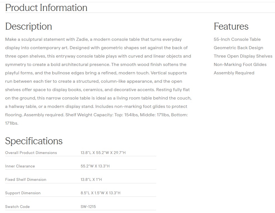
Task: Select the 55.2"W X 13.3"H clearance value
Action: tap(95, 166)
